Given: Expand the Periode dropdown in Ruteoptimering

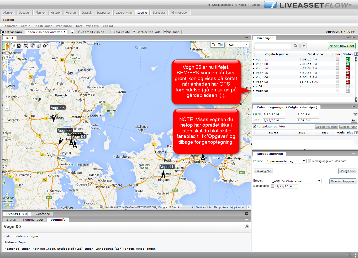Looking at the screenshot, I should tap(286, 161).
